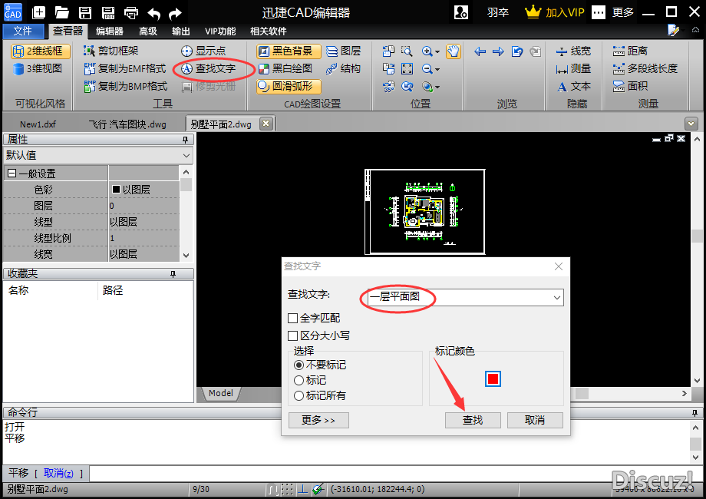This screenshot has width=706, height=499.
Task: Collapse the 一般设置 property group
Action: (x=12, y=173)
